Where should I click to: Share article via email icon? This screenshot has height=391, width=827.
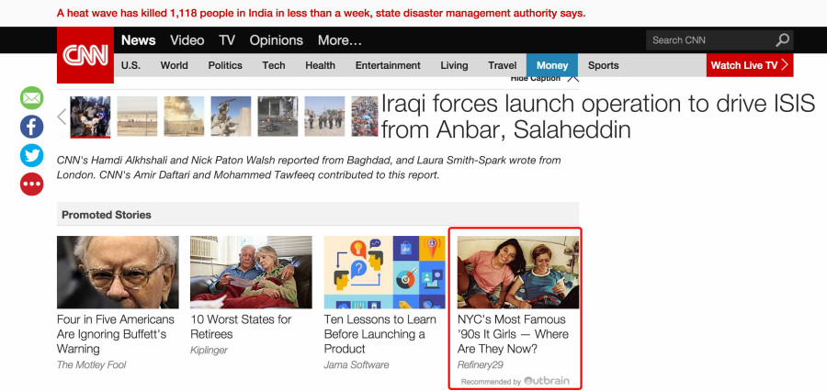(31, 97)
